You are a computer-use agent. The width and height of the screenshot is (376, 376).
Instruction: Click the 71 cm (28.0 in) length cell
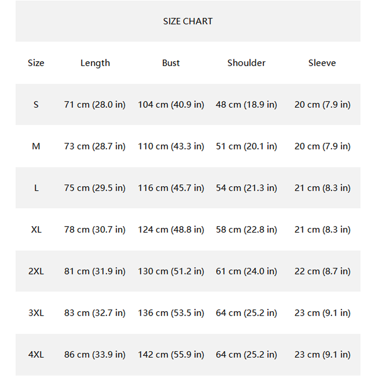[95, 104]
